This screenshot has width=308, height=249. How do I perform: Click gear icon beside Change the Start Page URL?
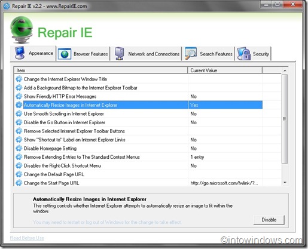pyautogui.click(x=19, y=183)
